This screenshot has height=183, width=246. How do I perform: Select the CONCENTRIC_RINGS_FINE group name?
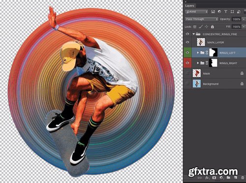pos(220,34)
